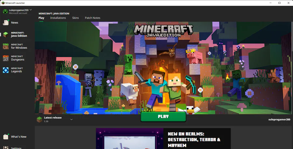Click News label in sidebar
Image resolution: width=293 pixels, height=149 pixels.
click(15, 22)
